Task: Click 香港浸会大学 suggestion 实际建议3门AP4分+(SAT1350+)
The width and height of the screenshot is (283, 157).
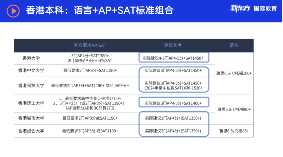Action: click(173, 131)
